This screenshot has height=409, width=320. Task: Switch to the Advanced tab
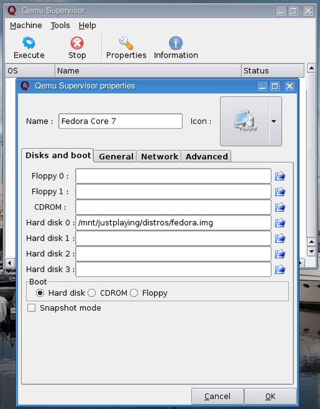pos(206,157)
